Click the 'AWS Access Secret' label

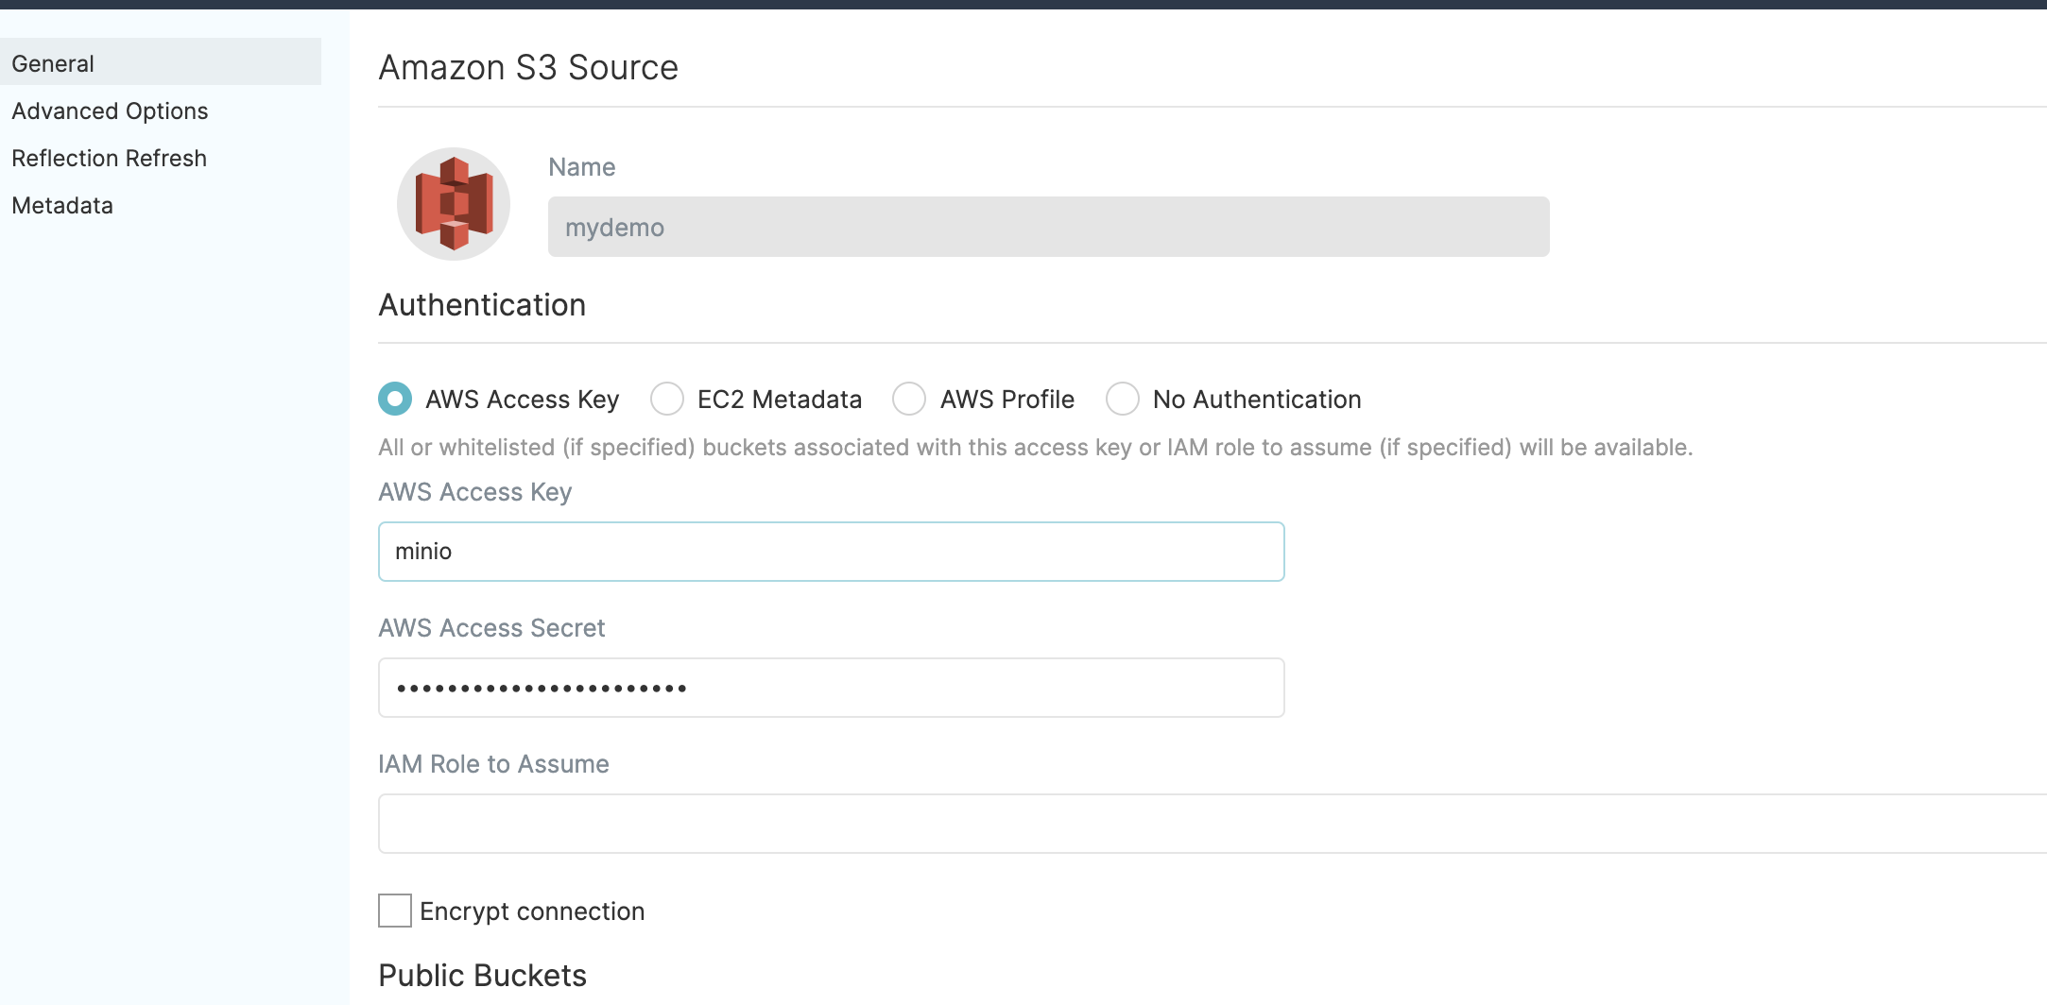pyautogui.click(x=491, y=628)
